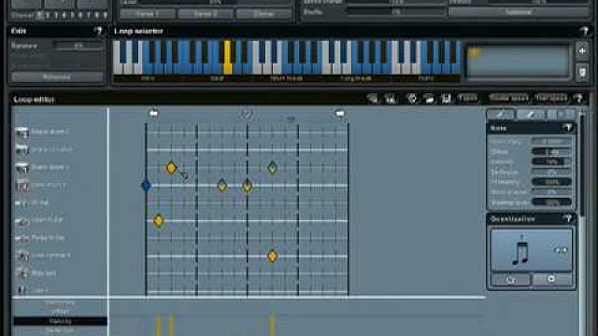Click the quantization note value arrows
This screenshot has height=336, width=598.
561,250
